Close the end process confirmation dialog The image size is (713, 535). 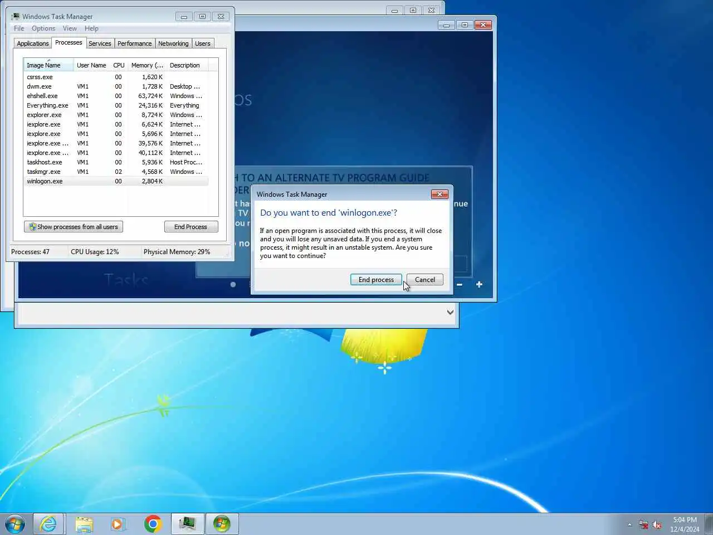[439, 194]
